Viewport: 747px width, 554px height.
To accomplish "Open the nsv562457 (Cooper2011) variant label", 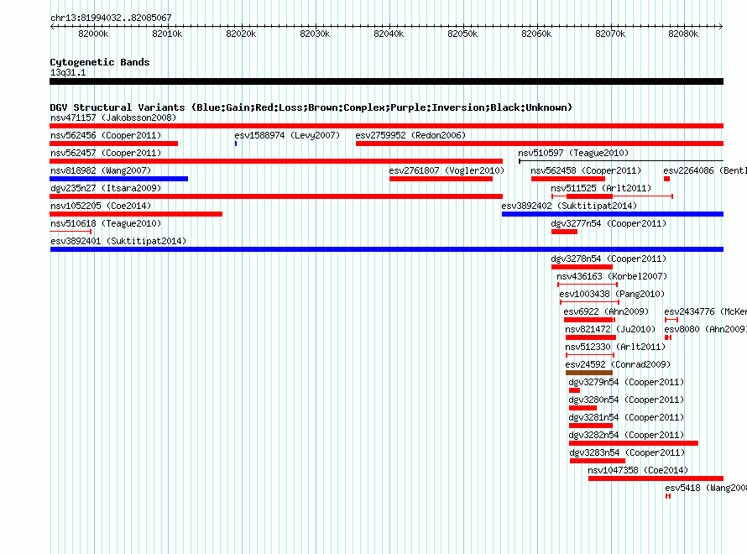I will pos(106,153).
